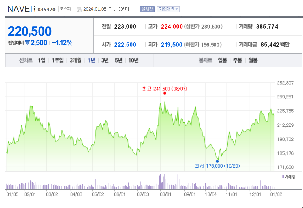Viewport: 303px width, 208px height.
Task: Click the 239,281 y-axis label
Action: click(285, 97)
